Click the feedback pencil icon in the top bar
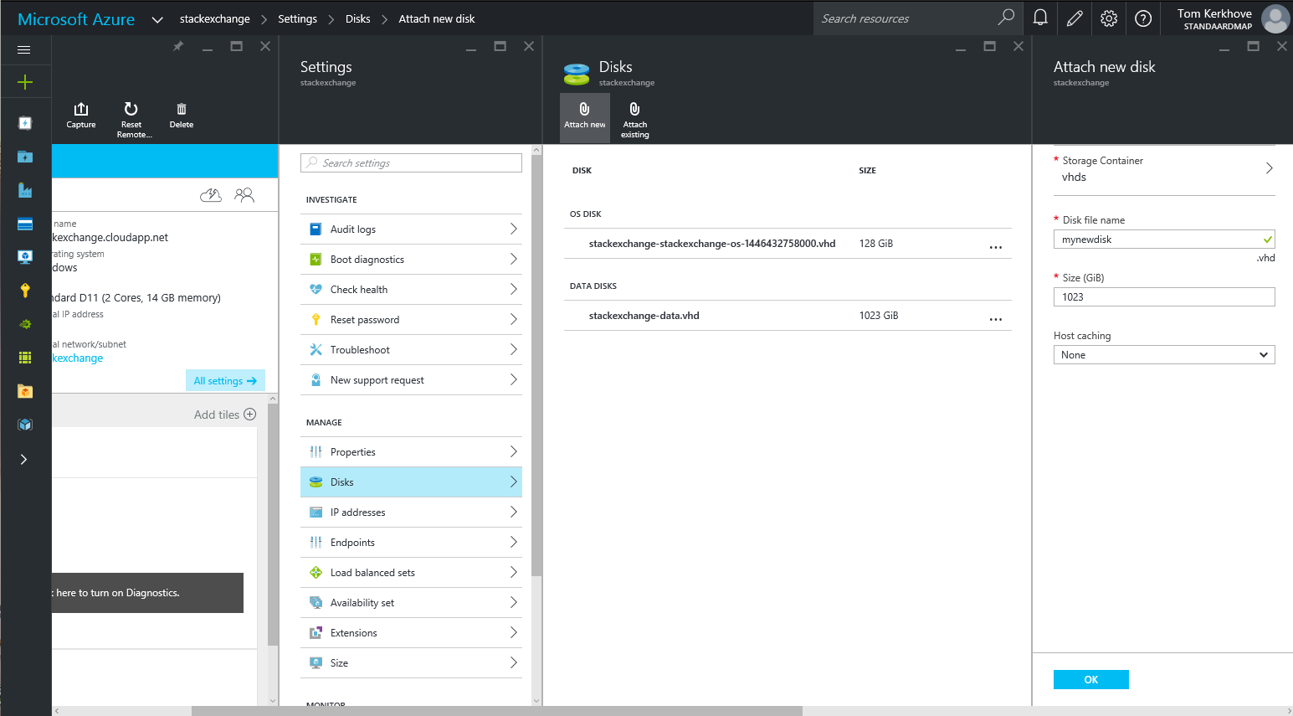Image resolution: width=1293 pixels, height=716 pixels. coord(1075,18)
